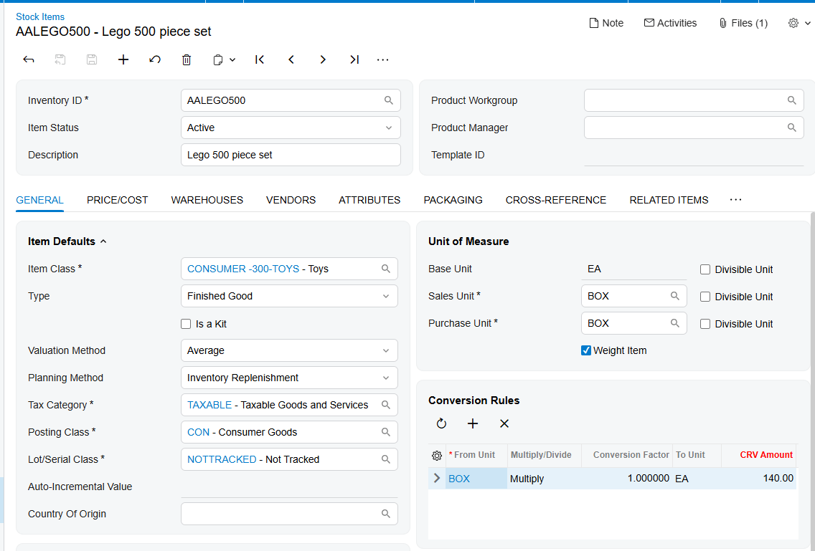Click the Description input field
The image size is (815, 551).
pos(291,155)
